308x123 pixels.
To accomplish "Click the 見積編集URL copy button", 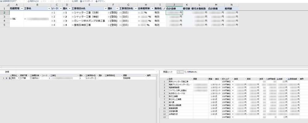I will 191,72.
